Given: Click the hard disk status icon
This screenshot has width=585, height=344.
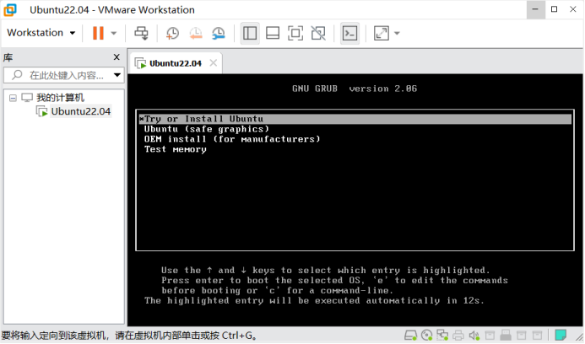Looking at the screenshot, I should click(x=411, y=336).
